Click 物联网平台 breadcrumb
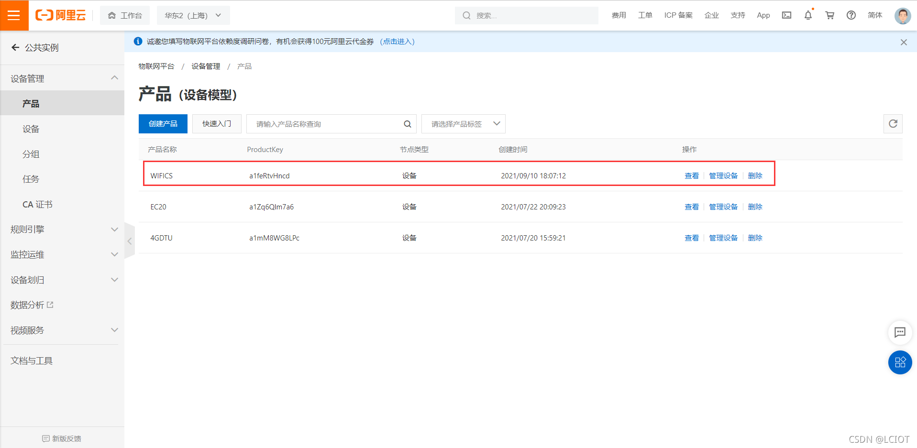Screen dimensions: 917x448 (x=156, y=66)
